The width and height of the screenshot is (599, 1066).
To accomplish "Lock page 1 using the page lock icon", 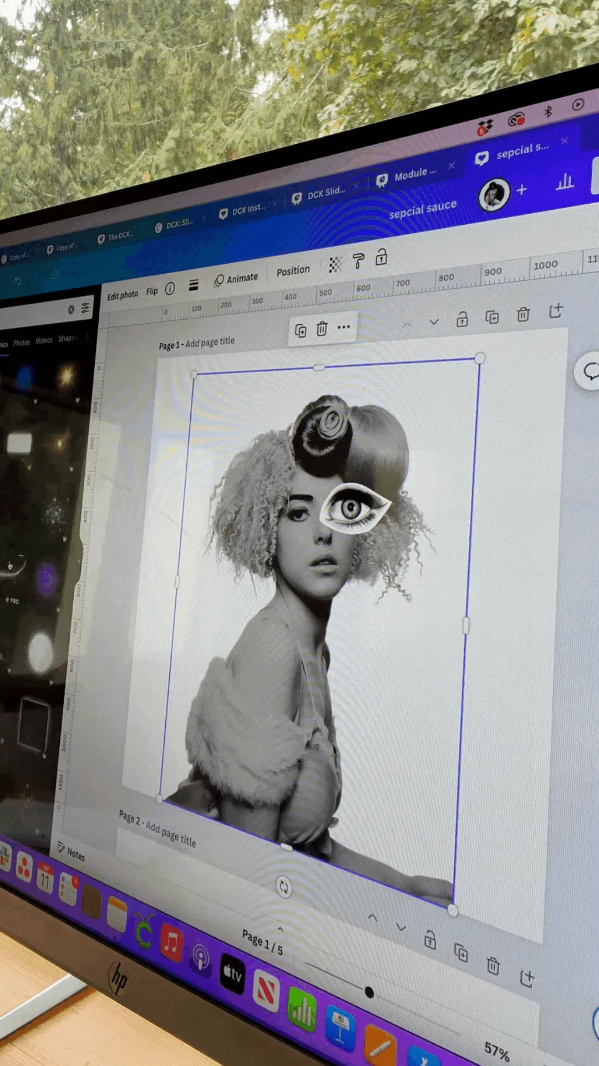I will 462,319.
